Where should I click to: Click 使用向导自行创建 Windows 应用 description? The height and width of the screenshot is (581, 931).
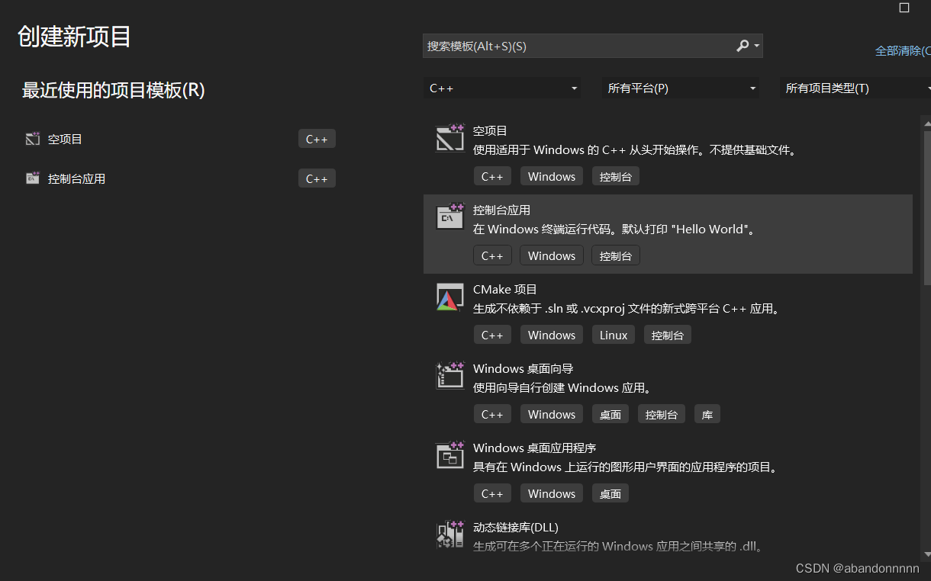(563, 388)
